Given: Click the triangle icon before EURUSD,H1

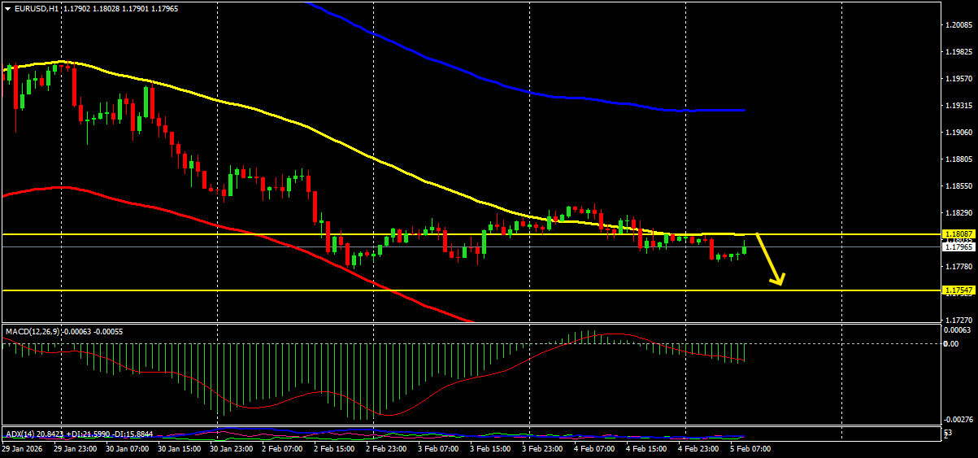Looking at the screenshot, I should click(x=8, y=8).
